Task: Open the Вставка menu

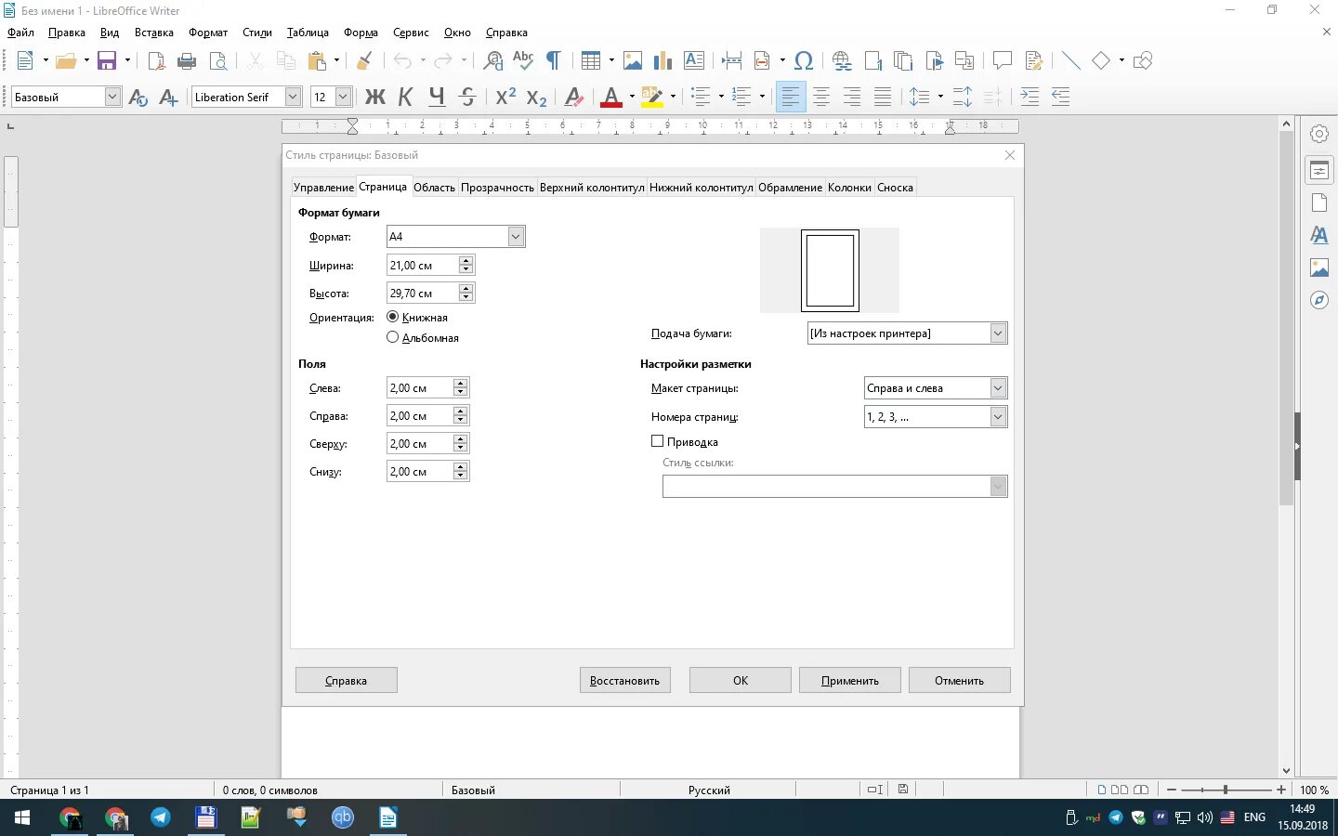Action: point(154,33)
